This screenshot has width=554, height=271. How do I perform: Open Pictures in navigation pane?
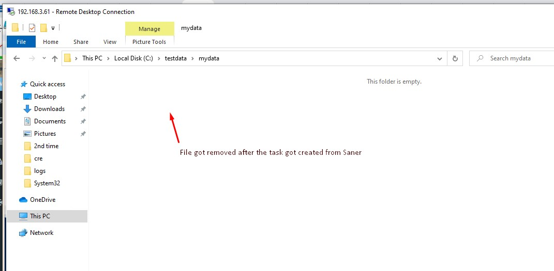(45, 134)
